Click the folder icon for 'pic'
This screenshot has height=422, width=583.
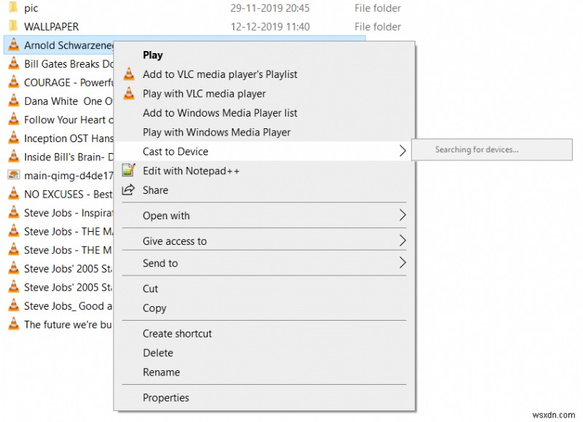(14, 8)
